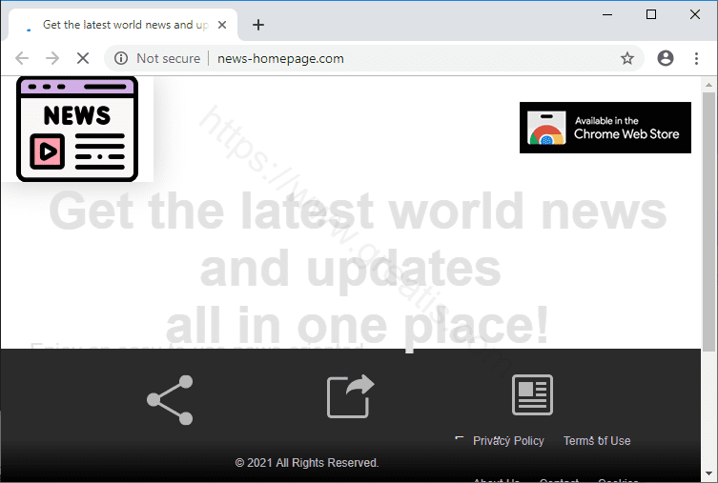Image resolution: width=718 pixels, height=483 pixels.
Task: Select the 'Get the latest world news' tab
Action: click(x=123, y=25)
